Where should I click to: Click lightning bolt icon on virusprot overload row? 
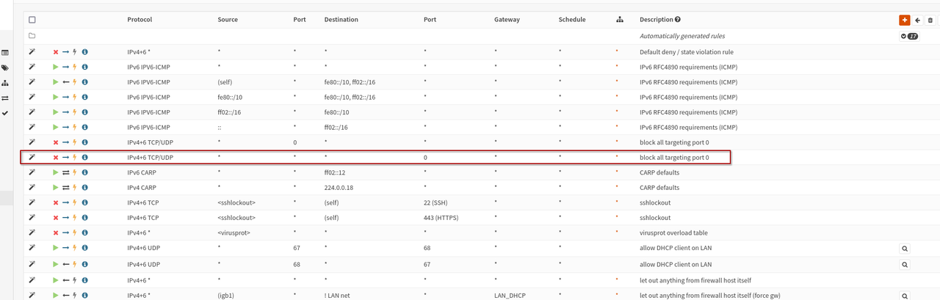[x=75, y=233]
